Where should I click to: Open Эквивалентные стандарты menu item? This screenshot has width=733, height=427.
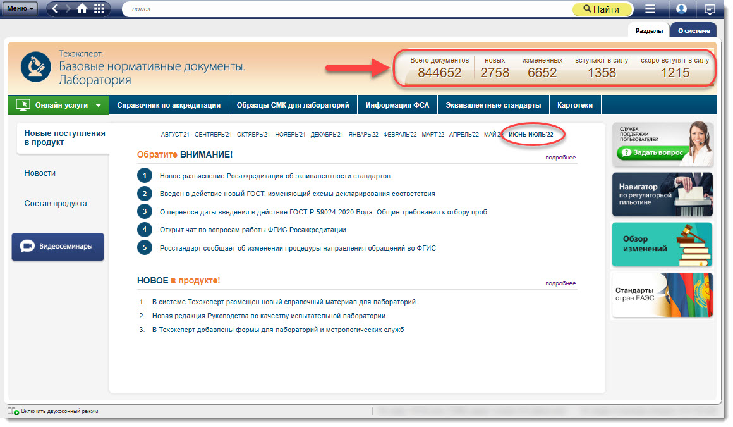(x=493, y=105)
